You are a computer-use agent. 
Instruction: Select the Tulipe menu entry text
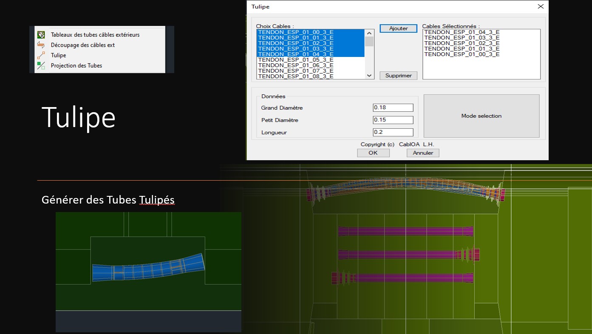(58, 55)
